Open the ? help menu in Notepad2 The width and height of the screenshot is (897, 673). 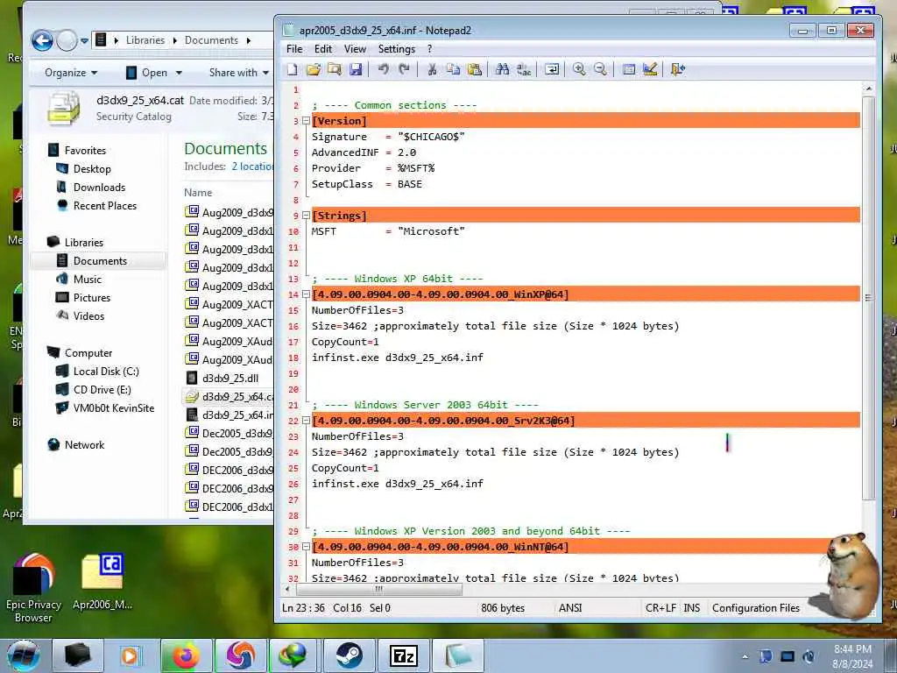[x=429, y=49]
